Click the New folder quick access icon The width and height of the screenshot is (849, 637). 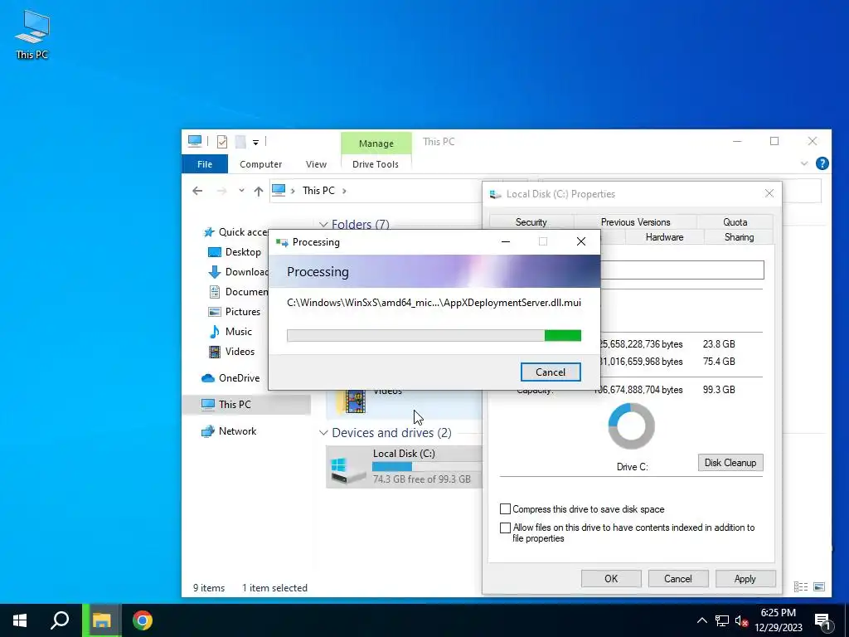click(240, 141)
